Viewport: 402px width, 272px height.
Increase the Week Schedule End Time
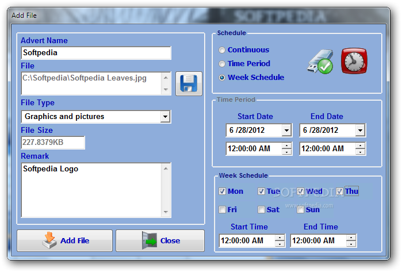351,237
